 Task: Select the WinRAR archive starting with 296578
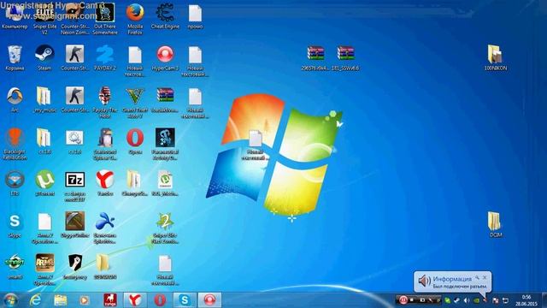pos(315,57)
